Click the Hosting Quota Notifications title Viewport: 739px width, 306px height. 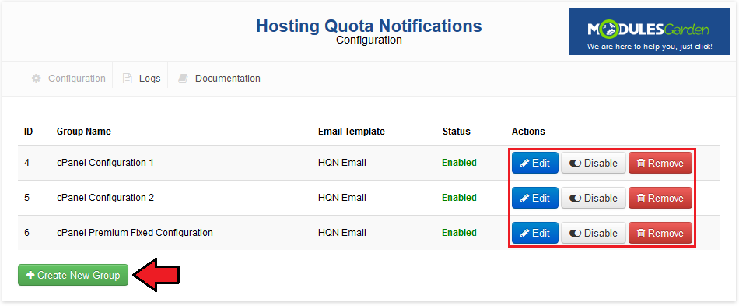point(369,26)
